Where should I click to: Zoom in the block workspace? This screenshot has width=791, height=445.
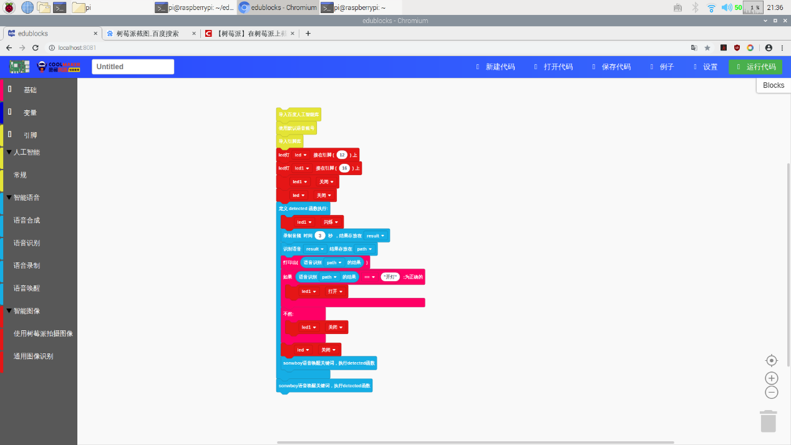[x=772, y=378]
